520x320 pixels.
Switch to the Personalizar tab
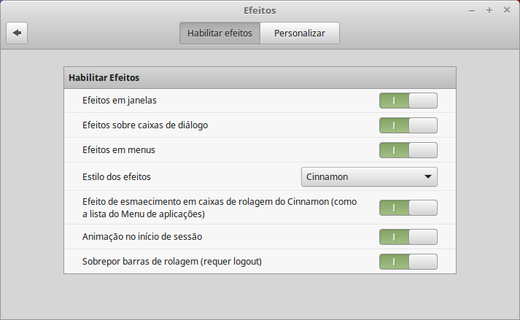[x=300, y=33]
